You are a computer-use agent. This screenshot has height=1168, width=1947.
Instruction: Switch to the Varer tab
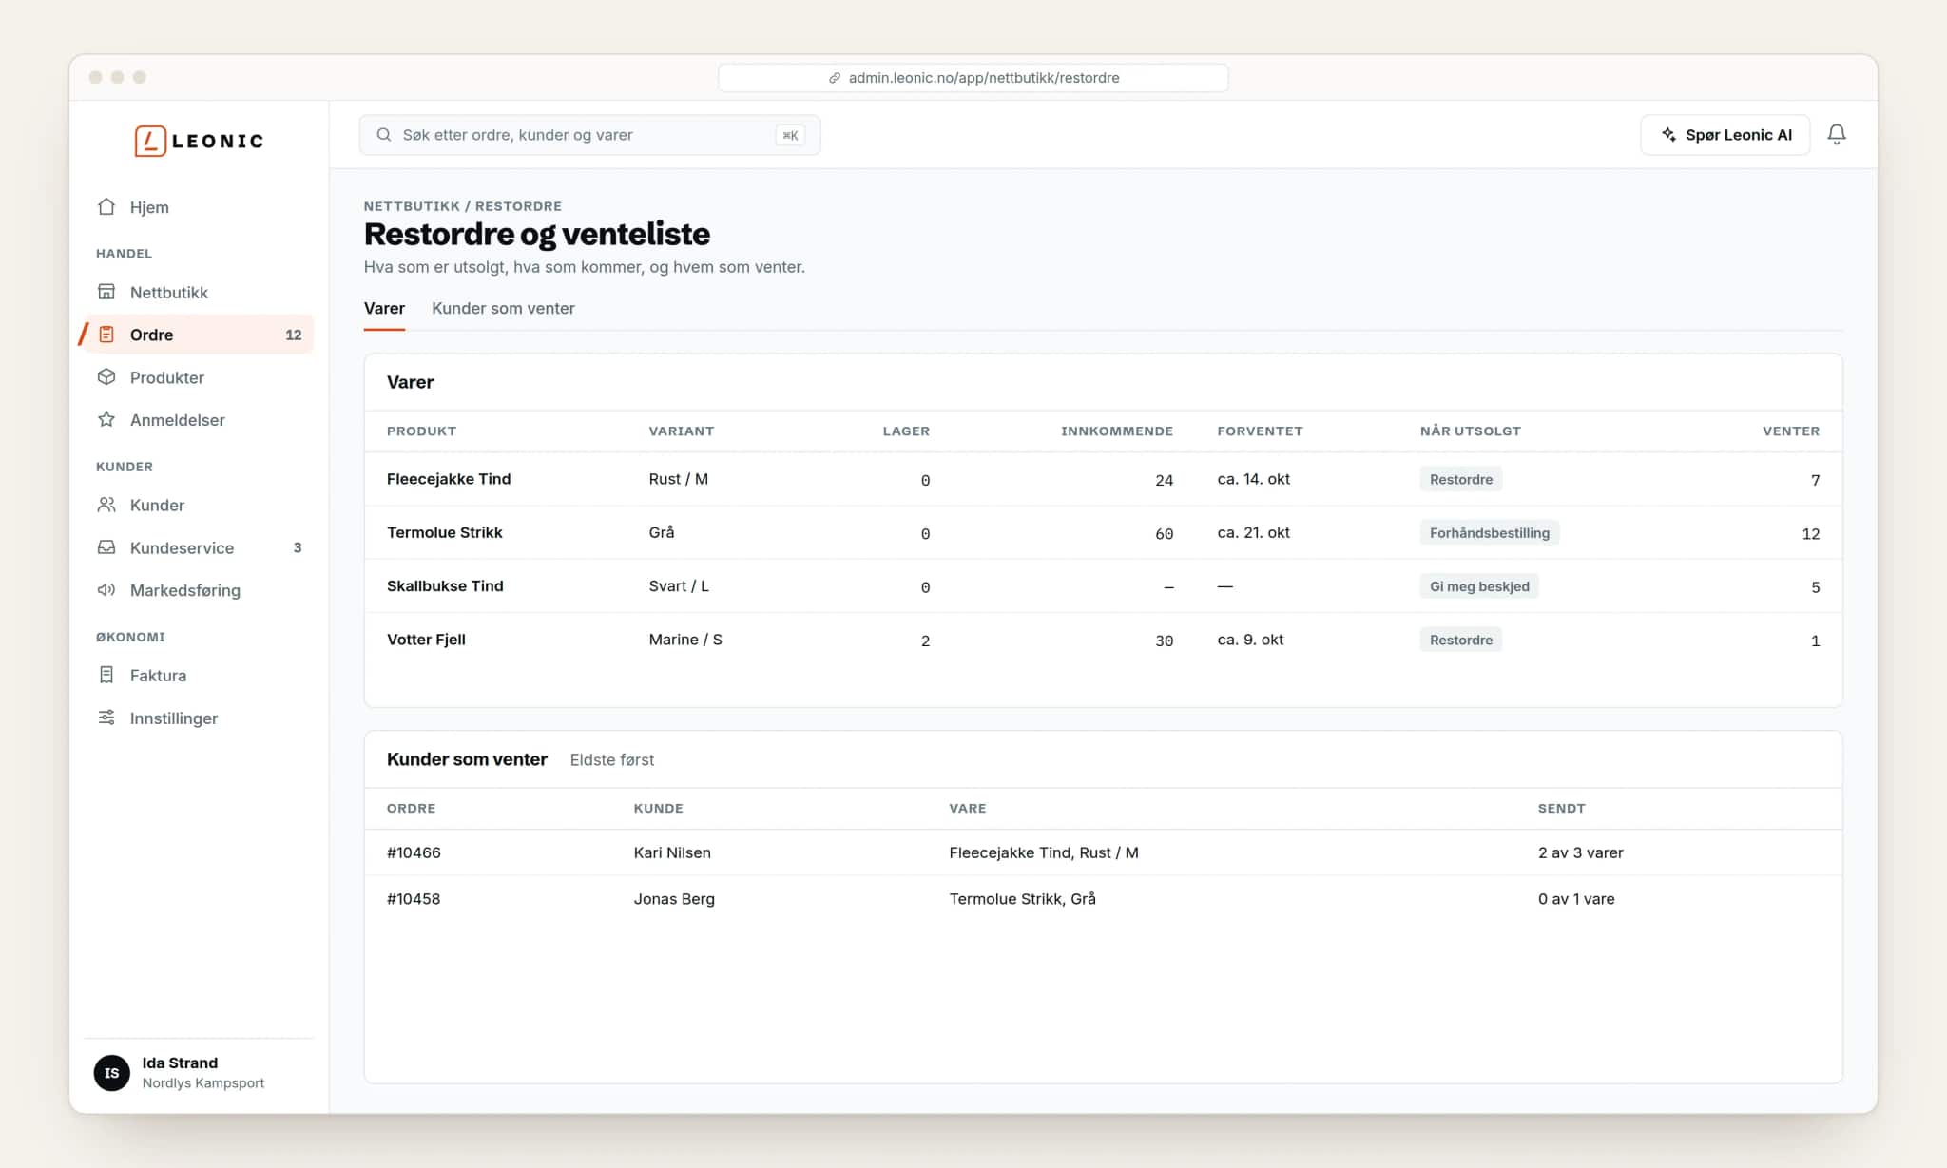pyautogui.click(x=384, y=308)
